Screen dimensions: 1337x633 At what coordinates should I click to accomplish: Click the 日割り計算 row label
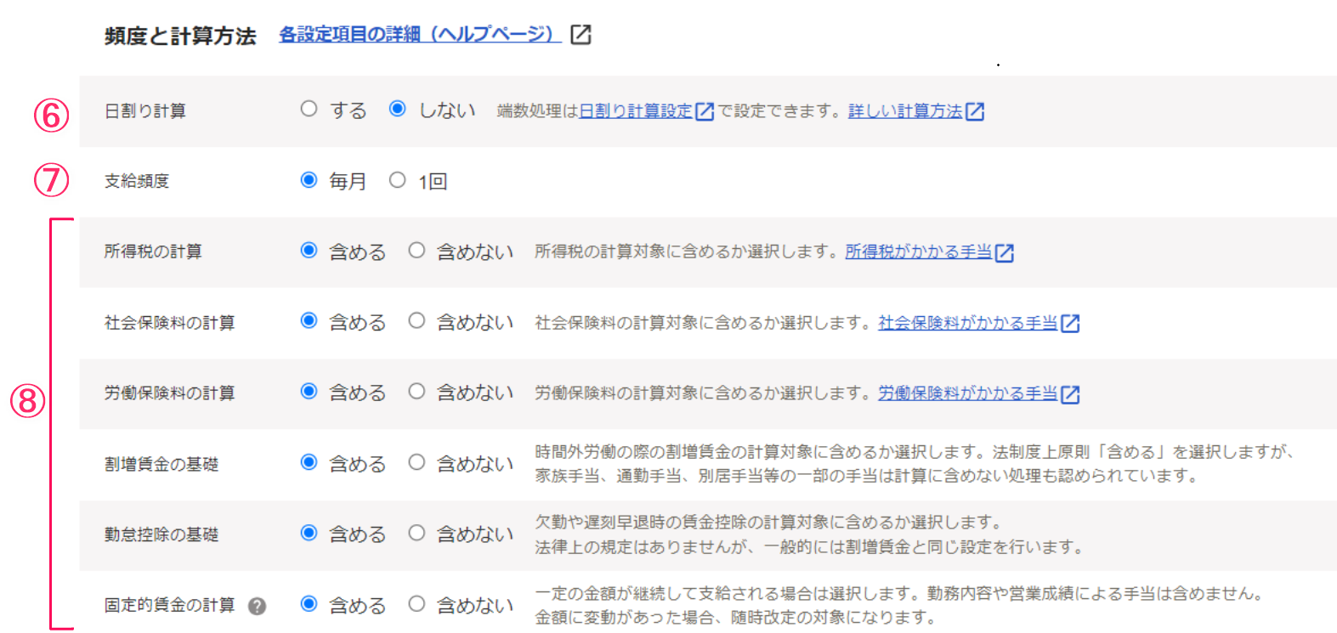click(x=145, y=111)
